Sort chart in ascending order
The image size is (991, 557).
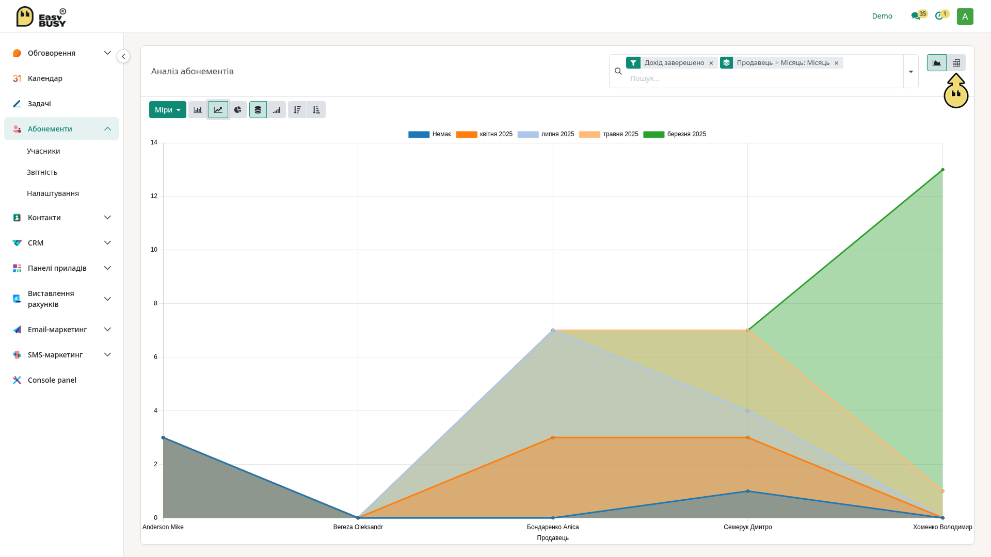(316, 110)
